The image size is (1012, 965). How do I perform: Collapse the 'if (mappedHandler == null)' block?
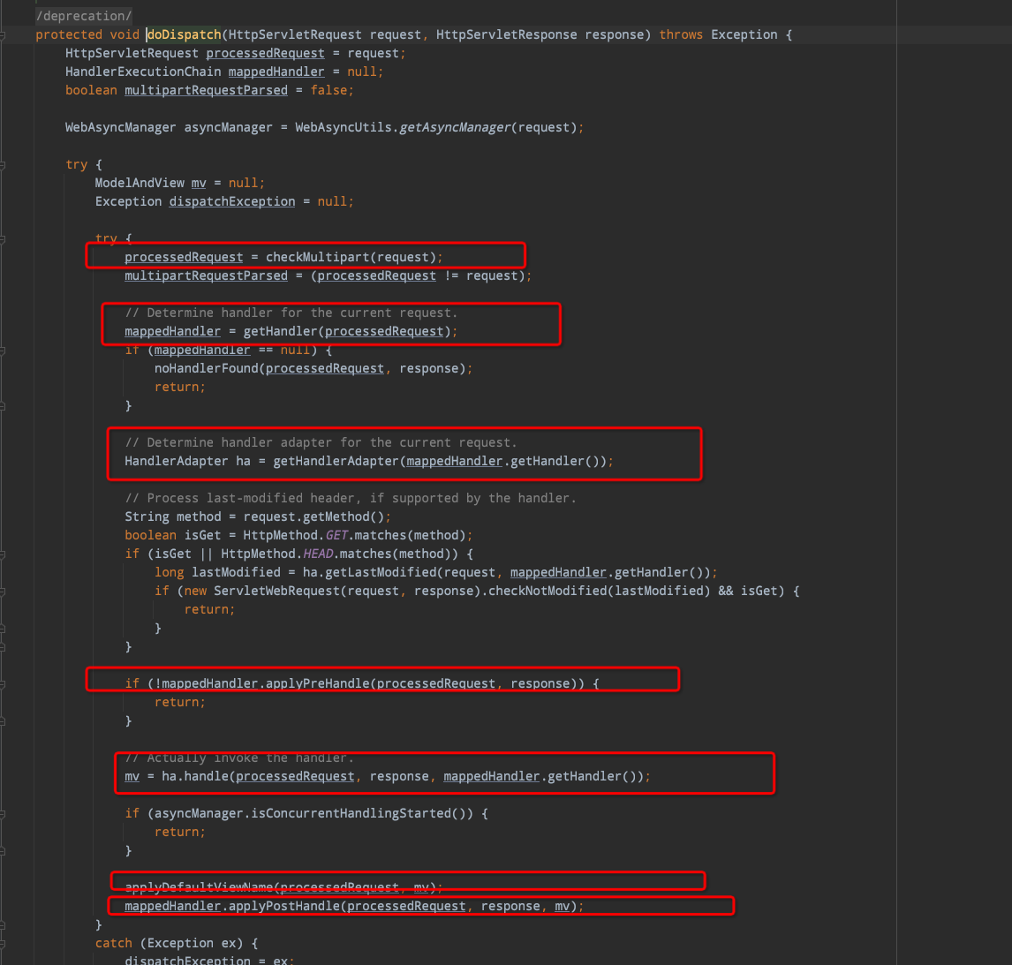3,351
